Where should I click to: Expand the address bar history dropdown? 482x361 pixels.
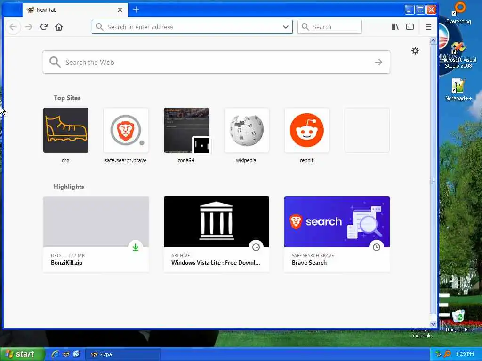point(286,27)
